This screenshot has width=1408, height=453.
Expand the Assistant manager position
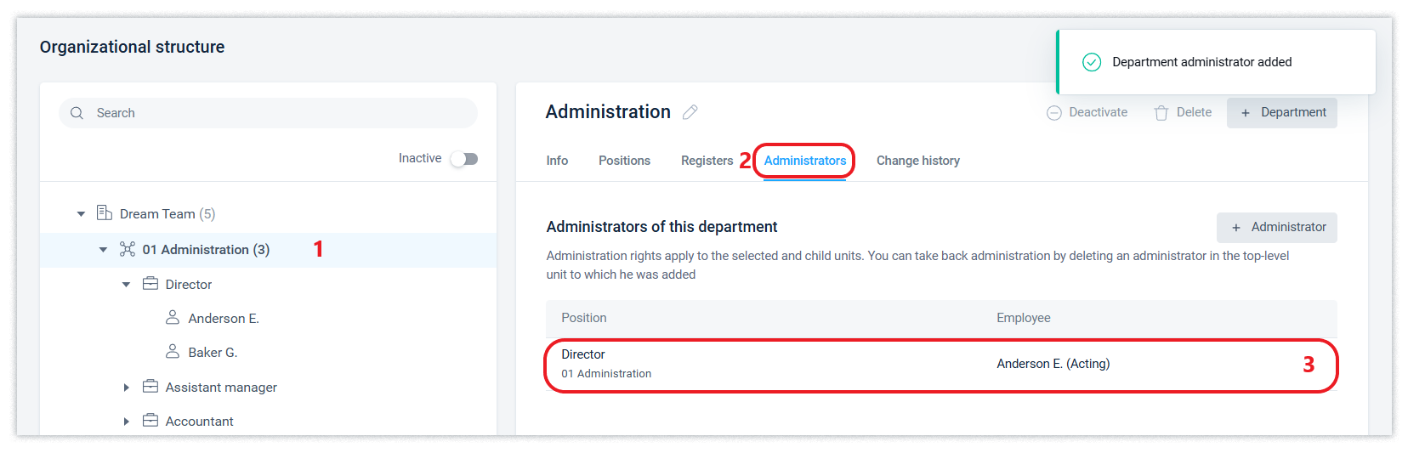(127, 388)
